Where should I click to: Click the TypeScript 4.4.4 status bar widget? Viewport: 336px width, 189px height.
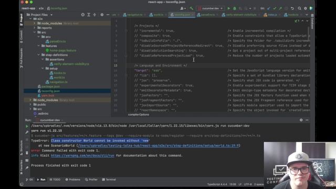click(217, 184)
